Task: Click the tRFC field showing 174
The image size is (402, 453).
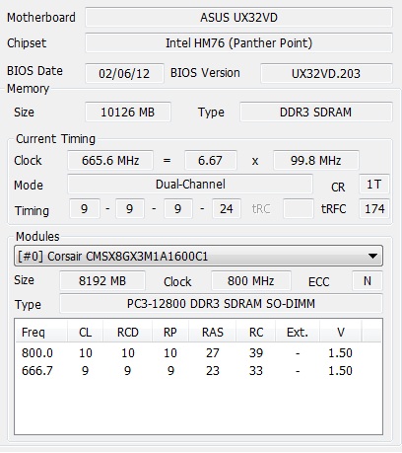Action: tap(374, 208)
